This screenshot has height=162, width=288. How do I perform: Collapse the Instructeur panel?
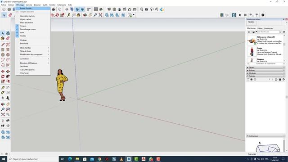pos(265,136)
